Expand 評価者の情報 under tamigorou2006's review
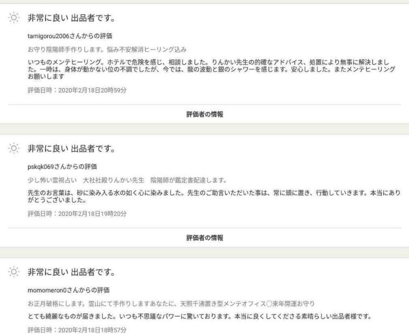This screenshot has width=409, height=334. 204,115
